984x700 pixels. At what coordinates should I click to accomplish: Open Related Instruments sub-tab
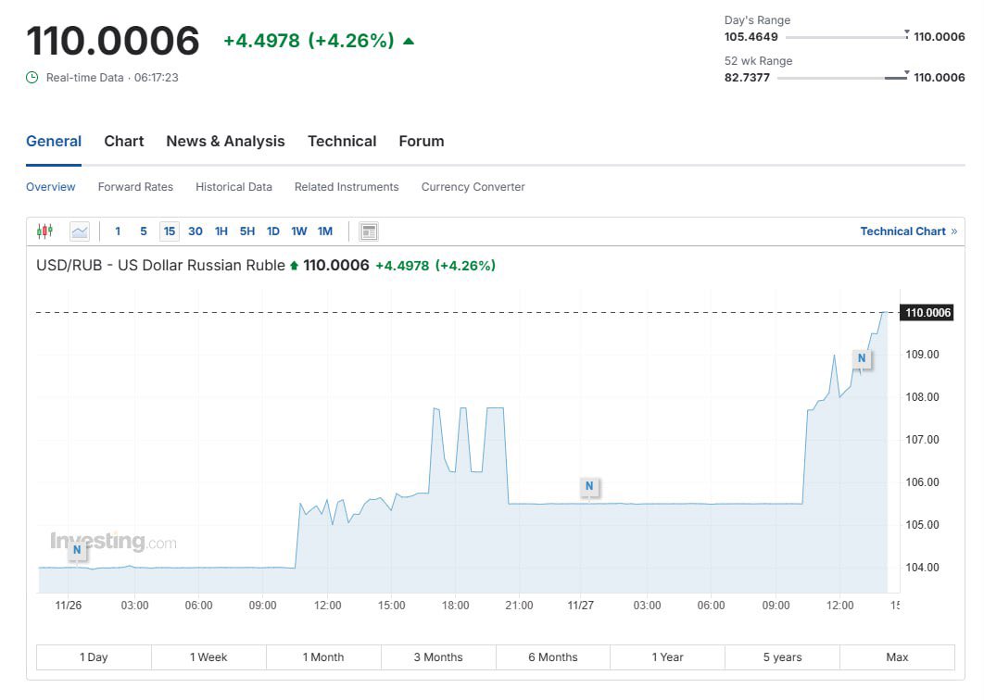tap(347, 187)
